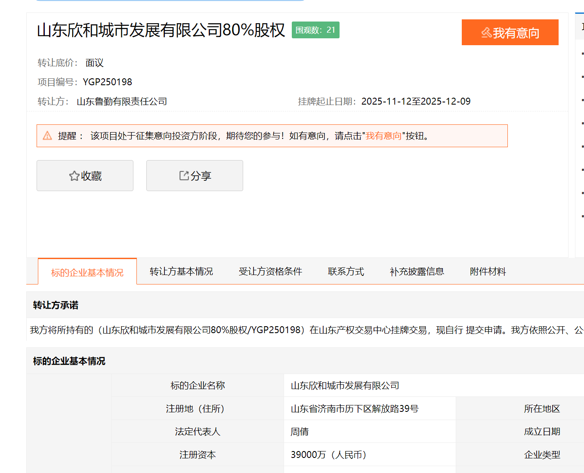Image resolution: width=584 pixels, height=473 pixels.
Task: Click the gavel icon on 我有意向 button
Action: [486, 33]
